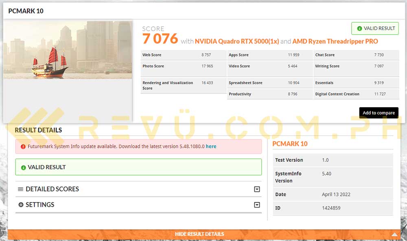This screenshot has height=241, width=407.
Task: Click the red warning icon in the update notice
Action: click(23, 147)
